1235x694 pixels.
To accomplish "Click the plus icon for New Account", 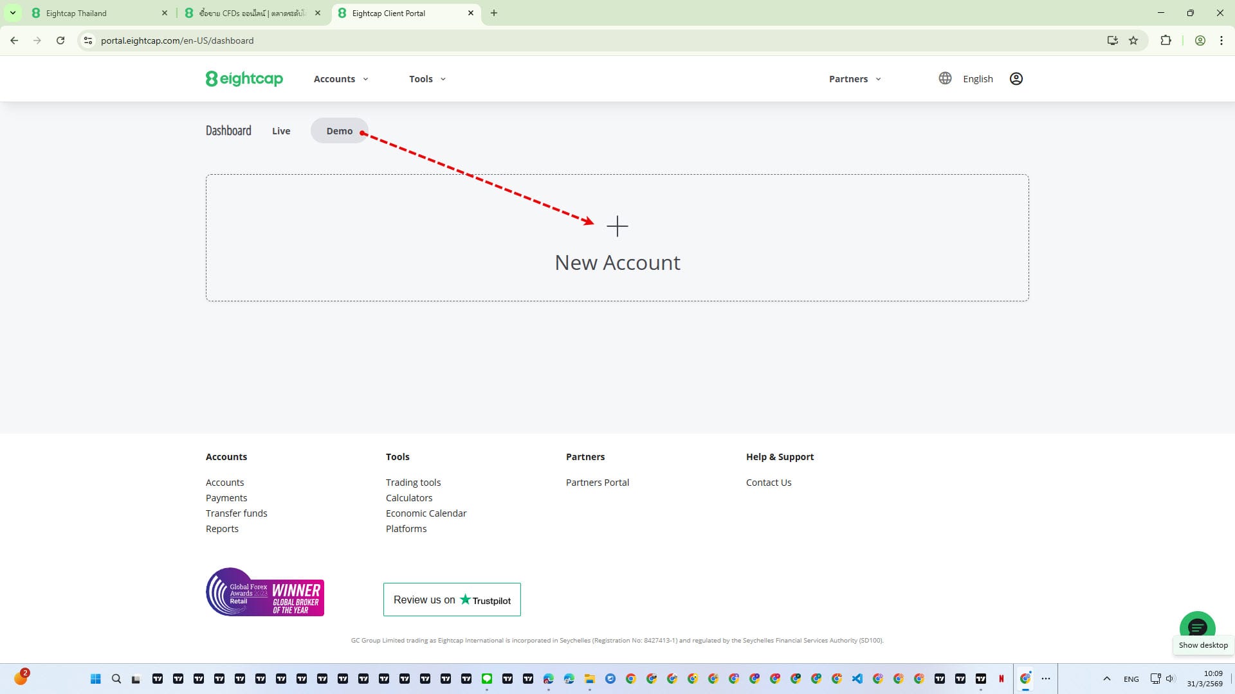I will tap(617, 226).
